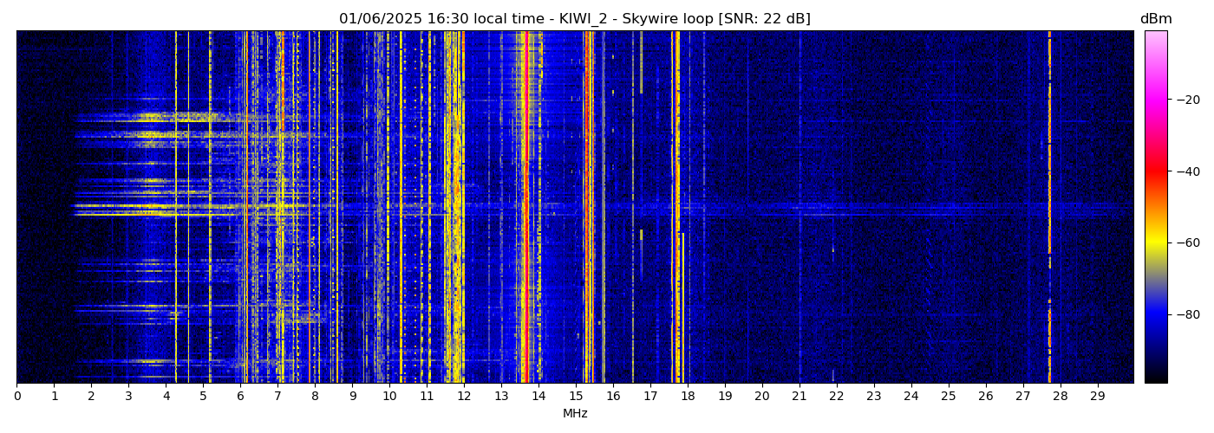Click the MHz x-axis label
Screen dimensions: 1214x433
(575, 414)
